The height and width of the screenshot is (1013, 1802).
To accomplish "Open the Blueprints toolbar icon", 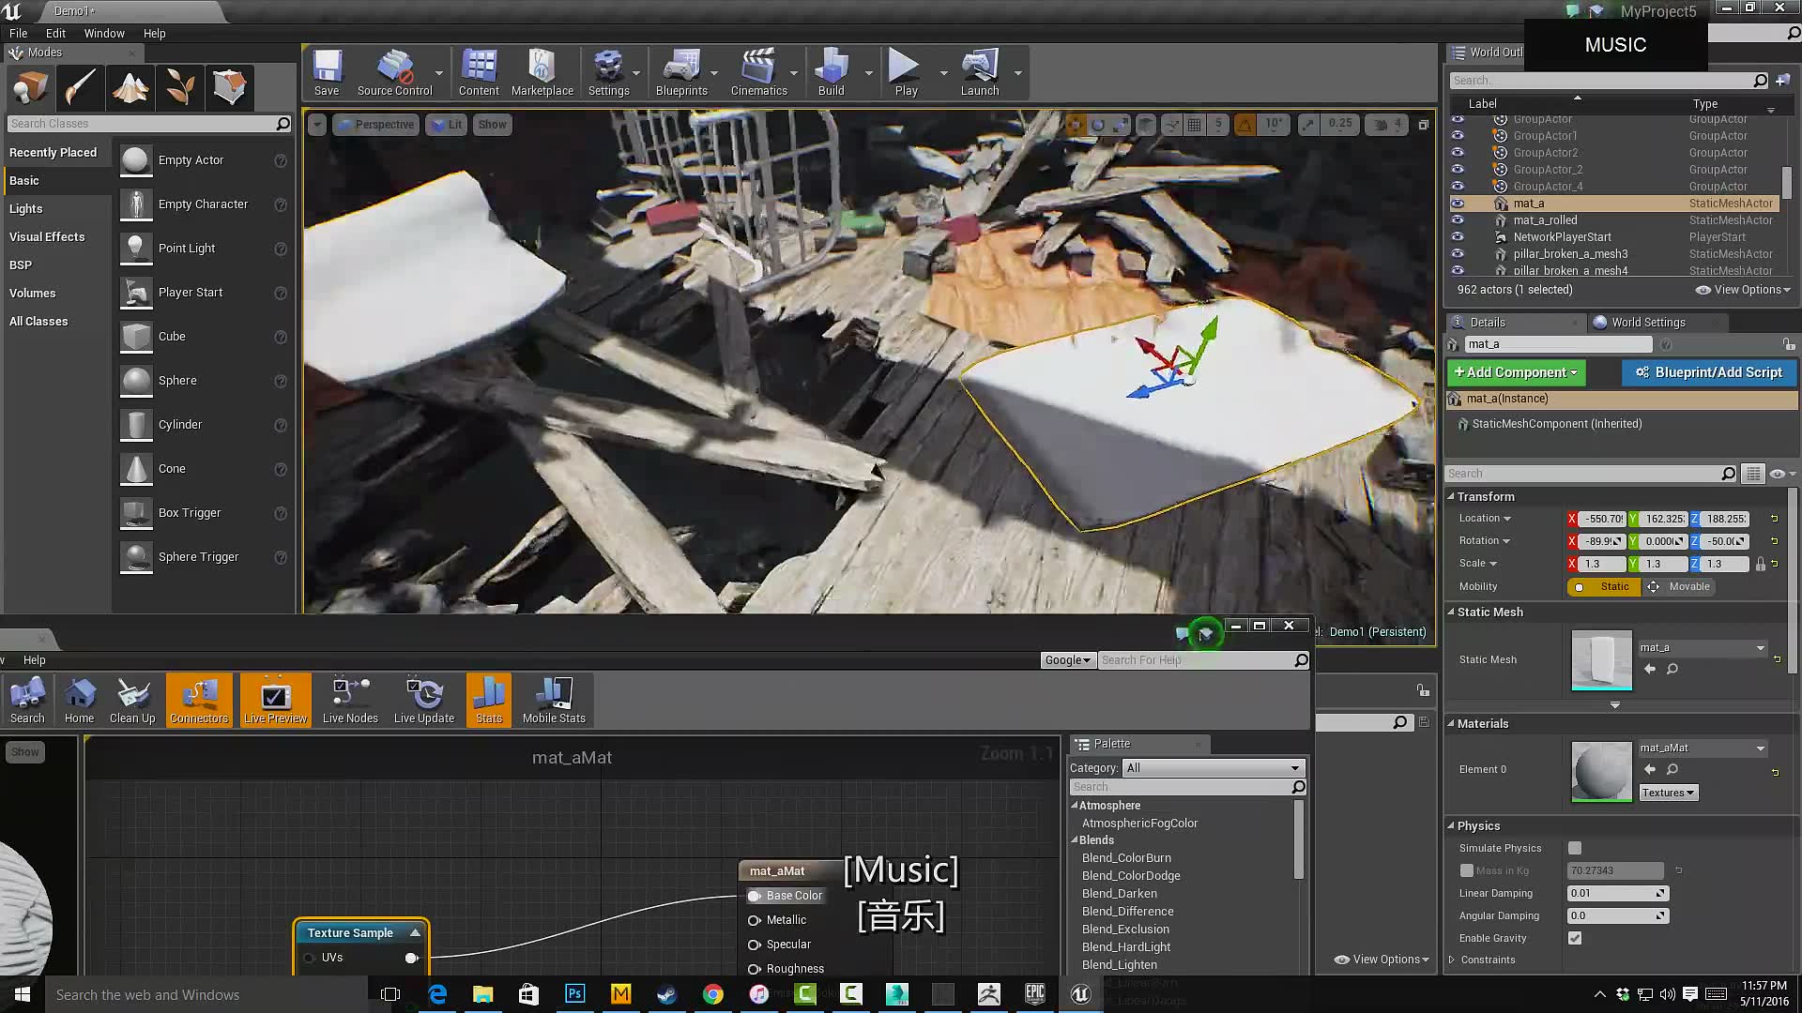I will pyautogui.click(x=681, y=72).
